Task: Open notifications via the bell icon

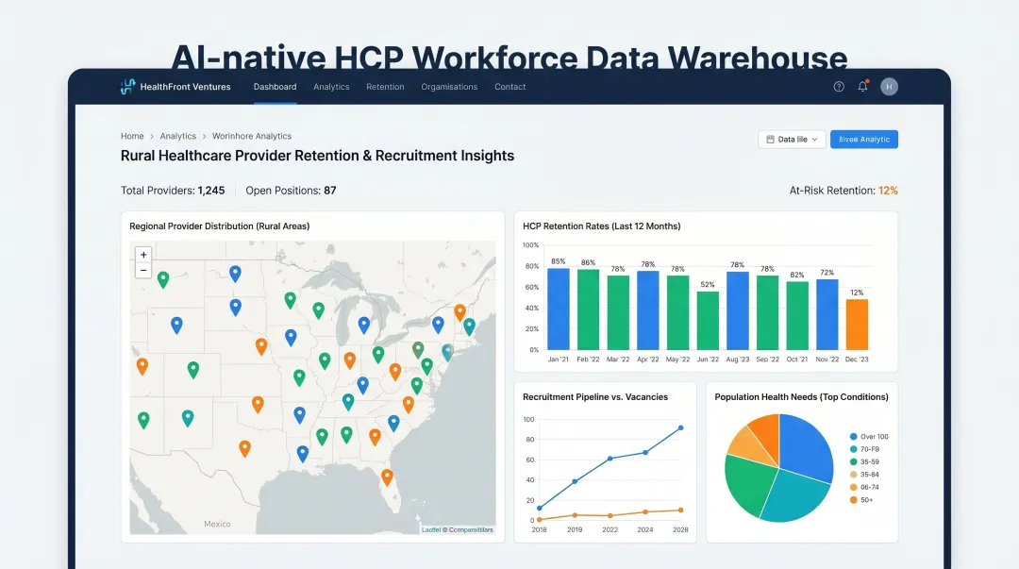Action: pos(861,86)
